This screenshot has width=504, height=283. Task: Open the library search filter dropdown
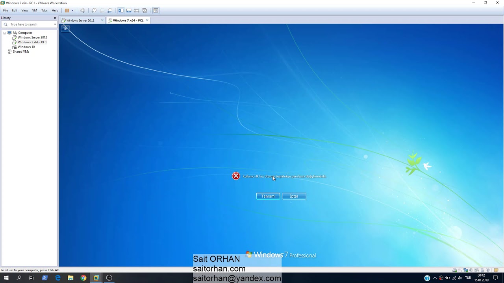coord(55,24)
